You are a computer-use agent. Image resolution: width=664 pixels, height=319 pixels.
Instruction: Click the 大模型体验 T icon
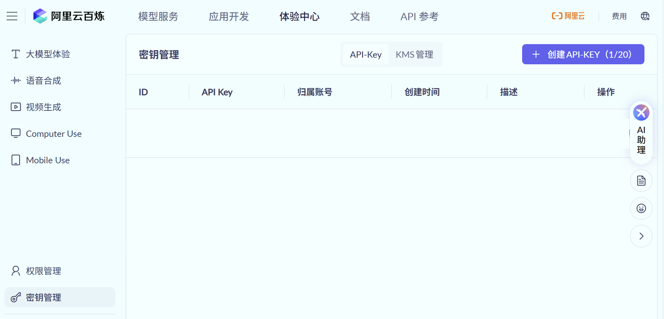click(16, 54)
